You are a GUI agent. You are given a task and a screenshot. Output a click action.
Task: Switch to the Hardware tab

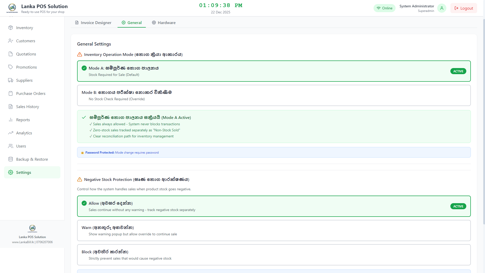[x=164, y=23]
